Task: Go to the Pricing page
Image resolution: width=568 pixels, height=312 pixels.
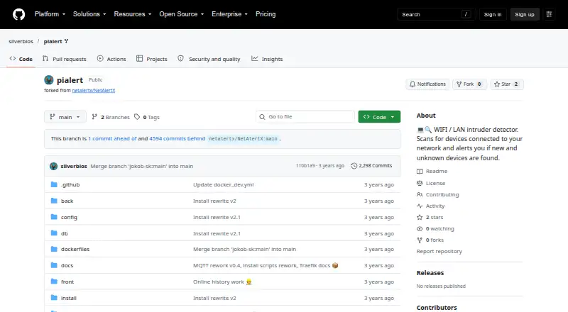Action: (266, 14)
